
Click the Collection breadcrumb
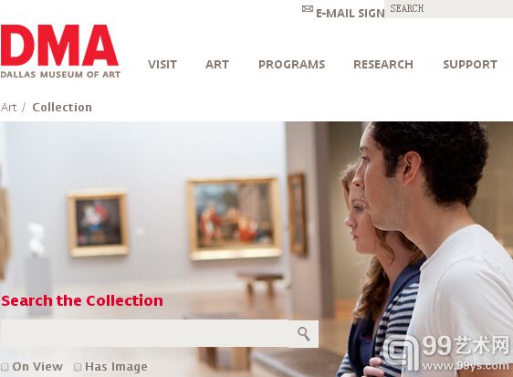(x=62, y=108)
